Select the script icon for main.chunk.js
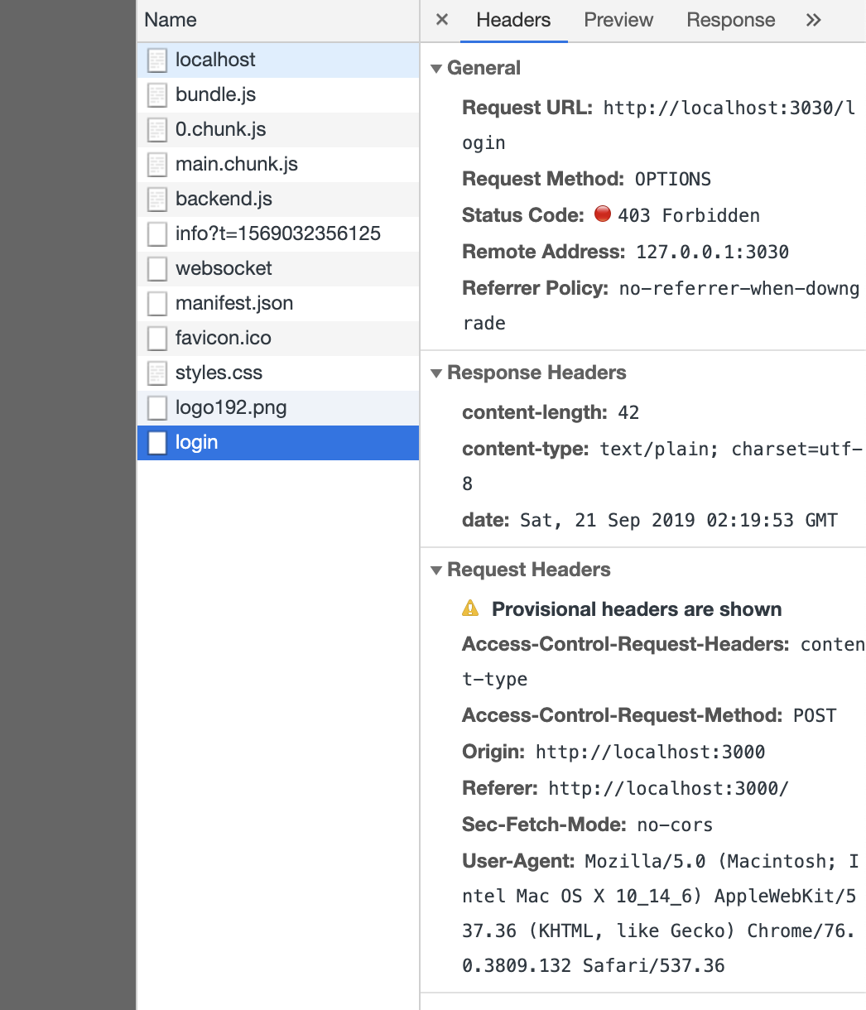 click(157, 164)
